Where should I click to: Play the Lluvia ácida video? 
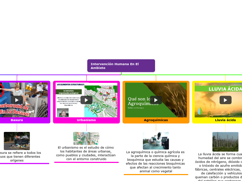pos(226,100)
